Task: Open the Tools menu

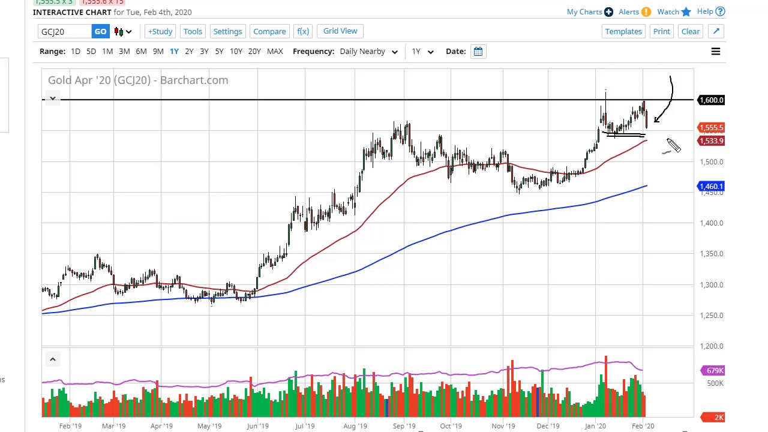Action: 193,31
